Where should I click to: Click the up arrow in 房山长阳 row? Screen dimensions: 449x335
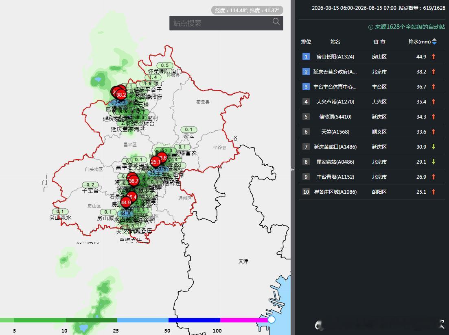click(x=434, y=56)
